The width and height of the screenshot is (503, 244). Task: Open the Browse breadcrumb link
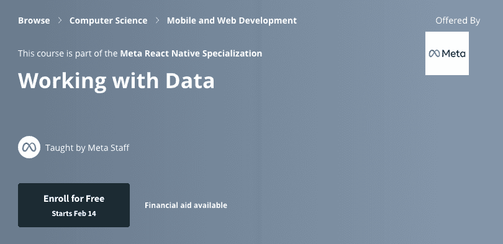34,20
